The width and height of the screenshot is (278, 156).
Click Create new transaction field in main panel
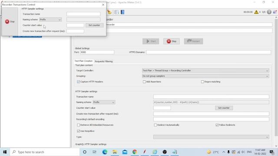click(211, 114)
